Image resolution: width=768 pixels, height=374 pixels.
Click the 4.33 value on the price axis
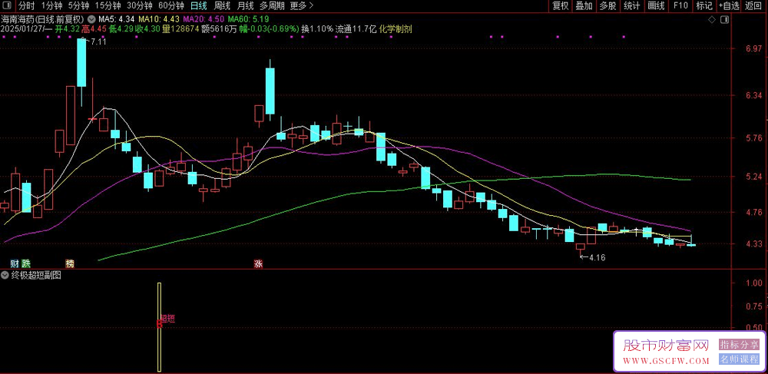[x=755, y=243]
